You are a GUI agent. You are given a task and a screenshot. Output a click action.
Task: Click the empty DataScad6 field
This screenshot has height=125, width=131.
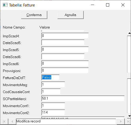pos(63,57)
